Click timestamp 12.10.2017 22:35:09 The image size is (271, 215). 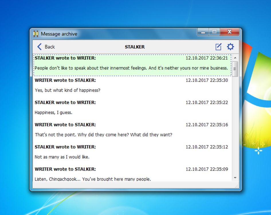(x=207, y=169)
